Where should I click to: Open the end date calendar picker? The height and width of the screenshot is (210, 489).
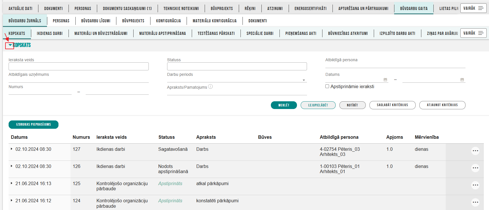(x=462, y=80)
